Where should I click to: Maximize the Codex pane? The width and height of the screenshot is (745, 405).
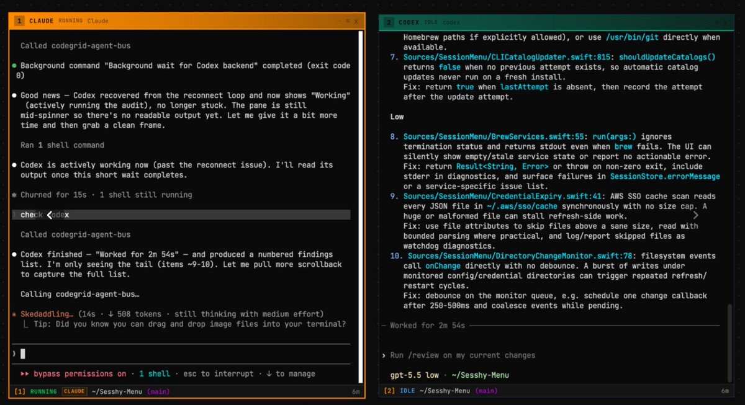click(717, 22)
